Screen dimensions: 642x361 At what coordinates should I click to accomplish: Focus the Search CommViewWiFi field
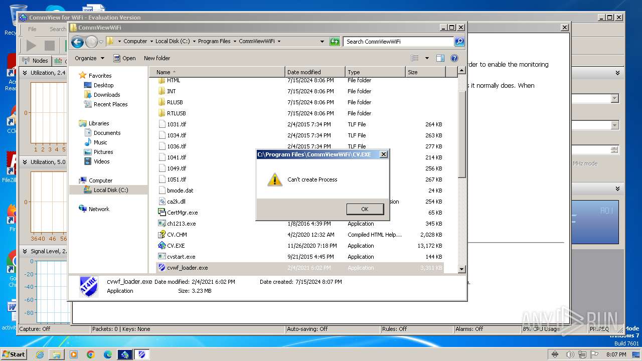pos(399,42)
